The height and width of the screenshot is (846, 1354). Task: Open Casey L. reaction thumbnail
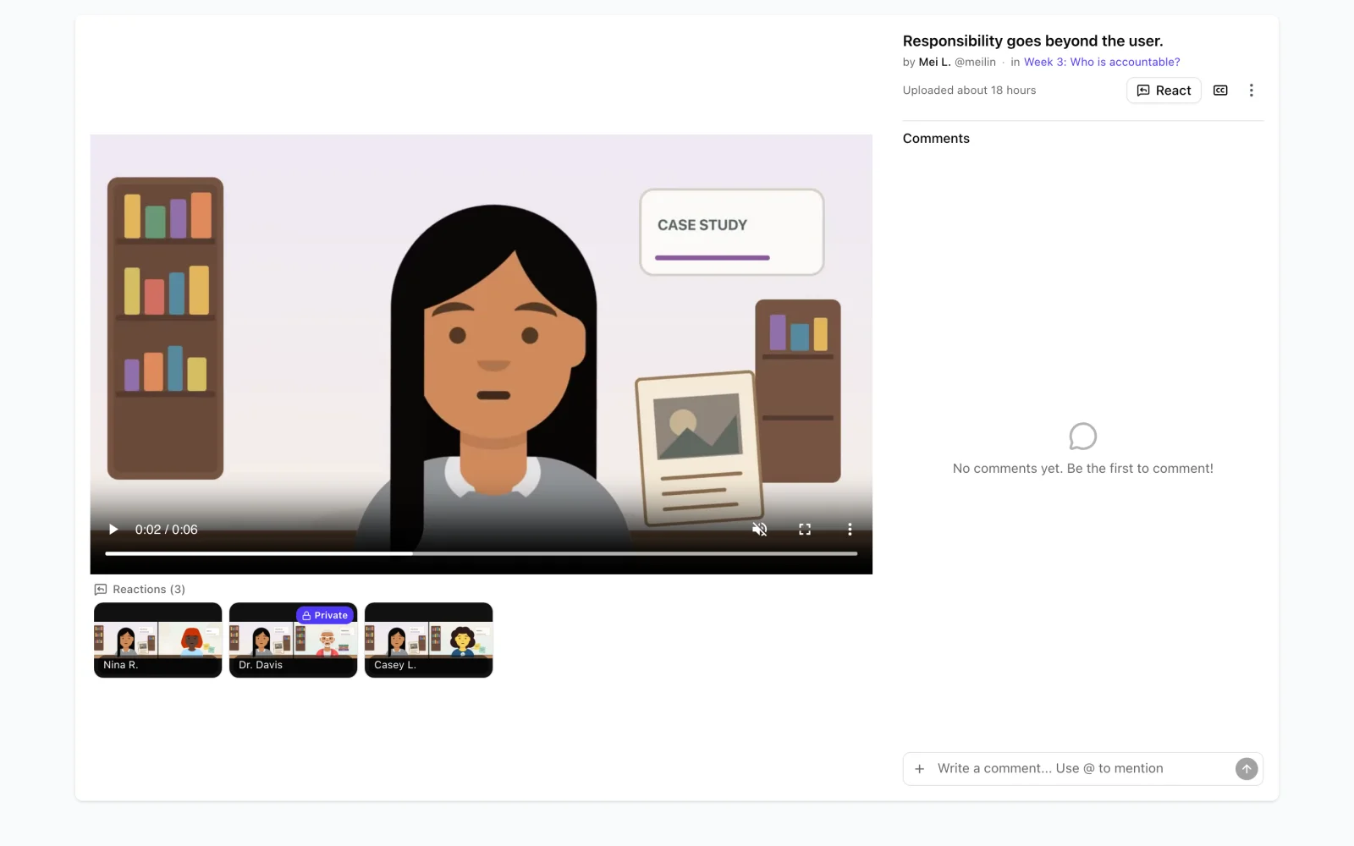429,640
